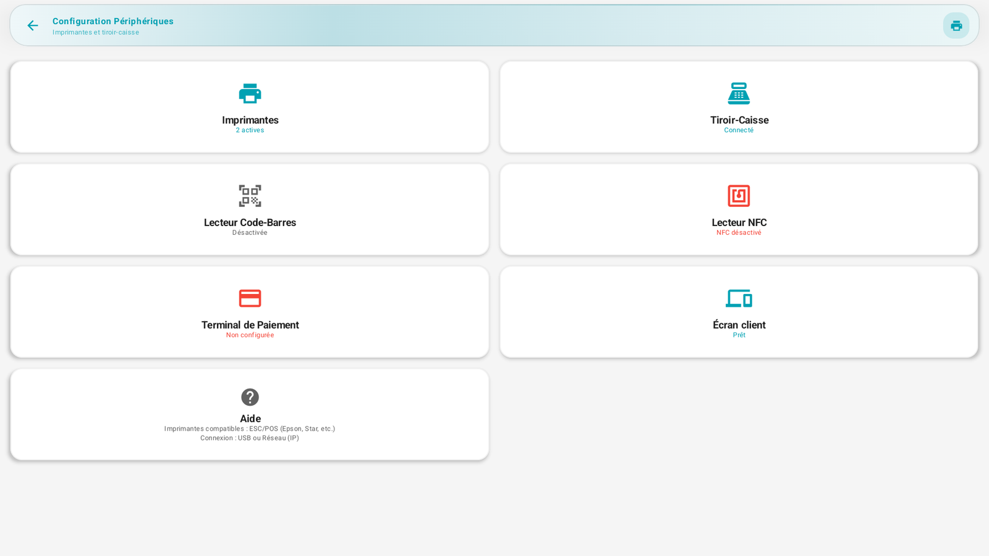Screen dimensions: 989x556
Task: Click the Configuration Périphériques header title
Action: pyautogui.click(x=113, y=21)
